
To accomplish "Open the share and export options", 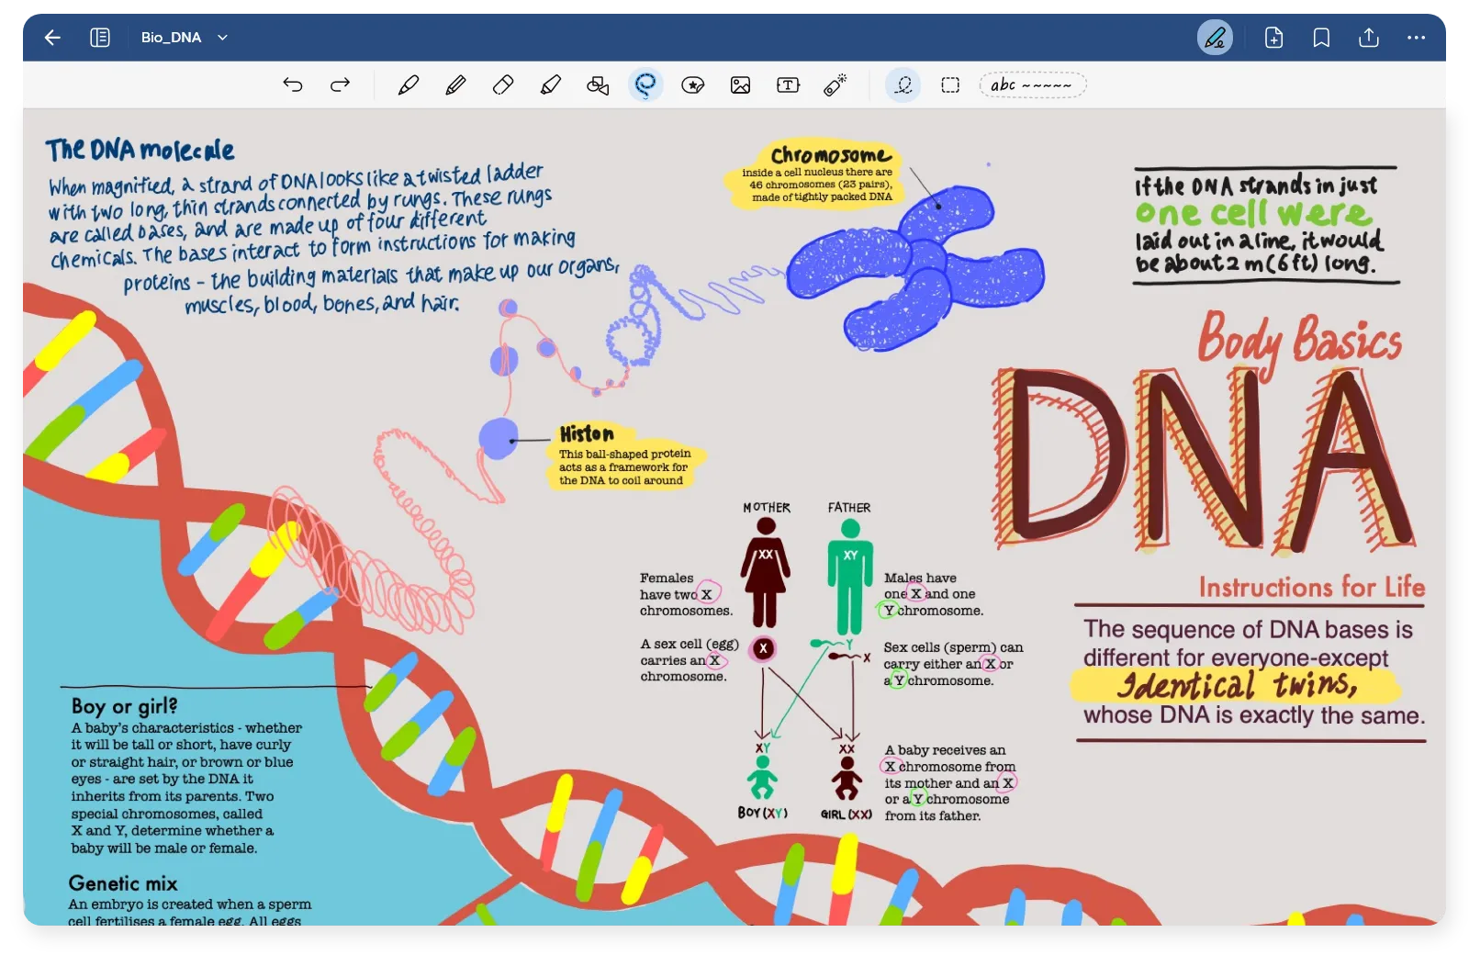I will (1369, 38).
